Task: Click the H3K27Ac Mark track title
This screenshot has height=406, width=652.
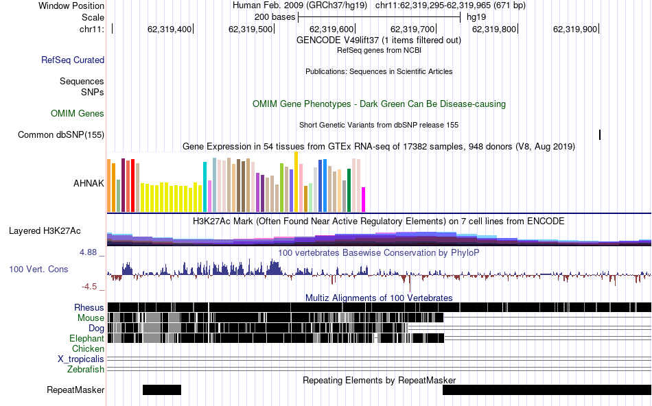Action: [x=378, y=221]
